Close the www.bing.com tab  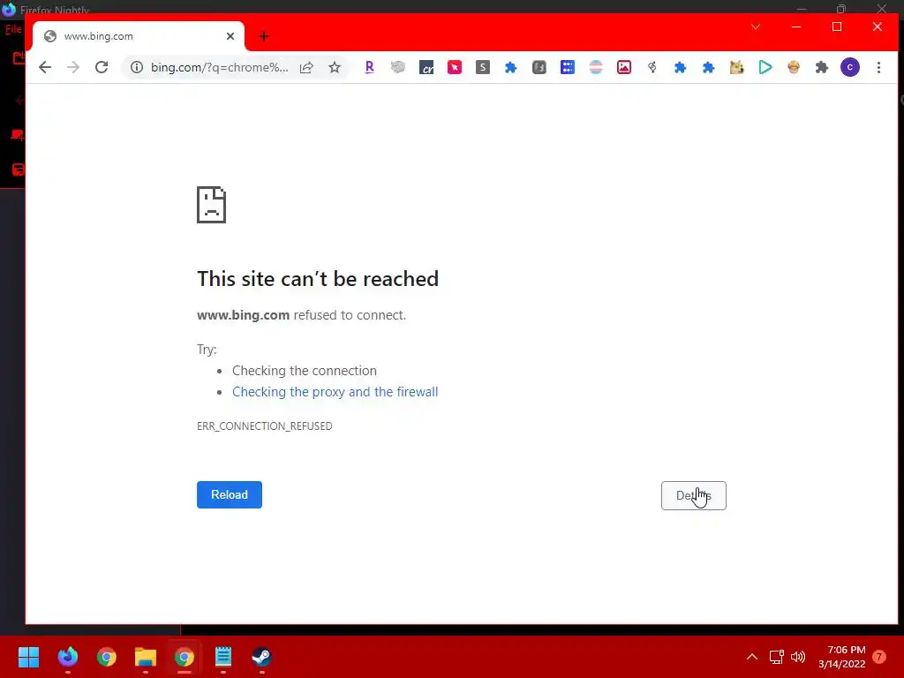(x=230, y=36)
